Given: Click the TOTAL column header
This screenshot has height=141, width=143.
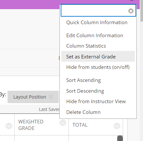Looking at the screenshot, I should pyautogui.click(x=80, y=125).
